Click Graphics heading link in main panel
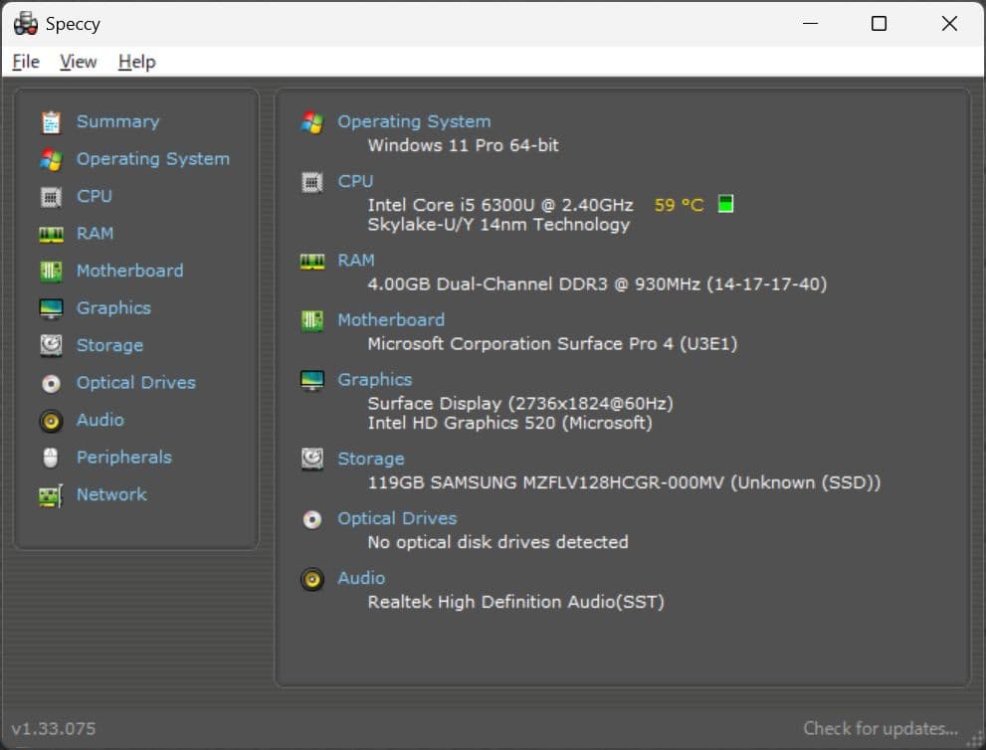The image size is (986, 750). tap(375, 380)
